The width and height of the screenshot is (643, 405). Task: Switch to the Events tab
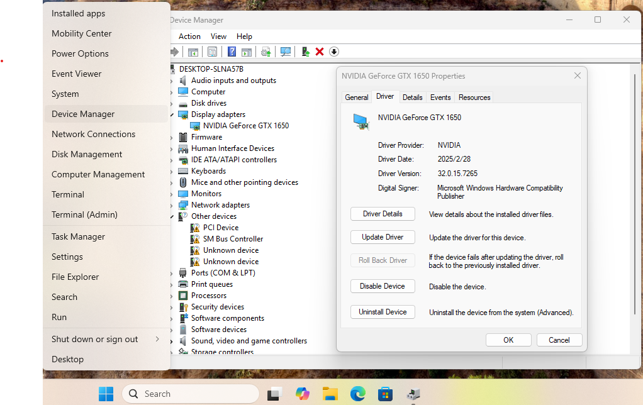tap(440, 97)
